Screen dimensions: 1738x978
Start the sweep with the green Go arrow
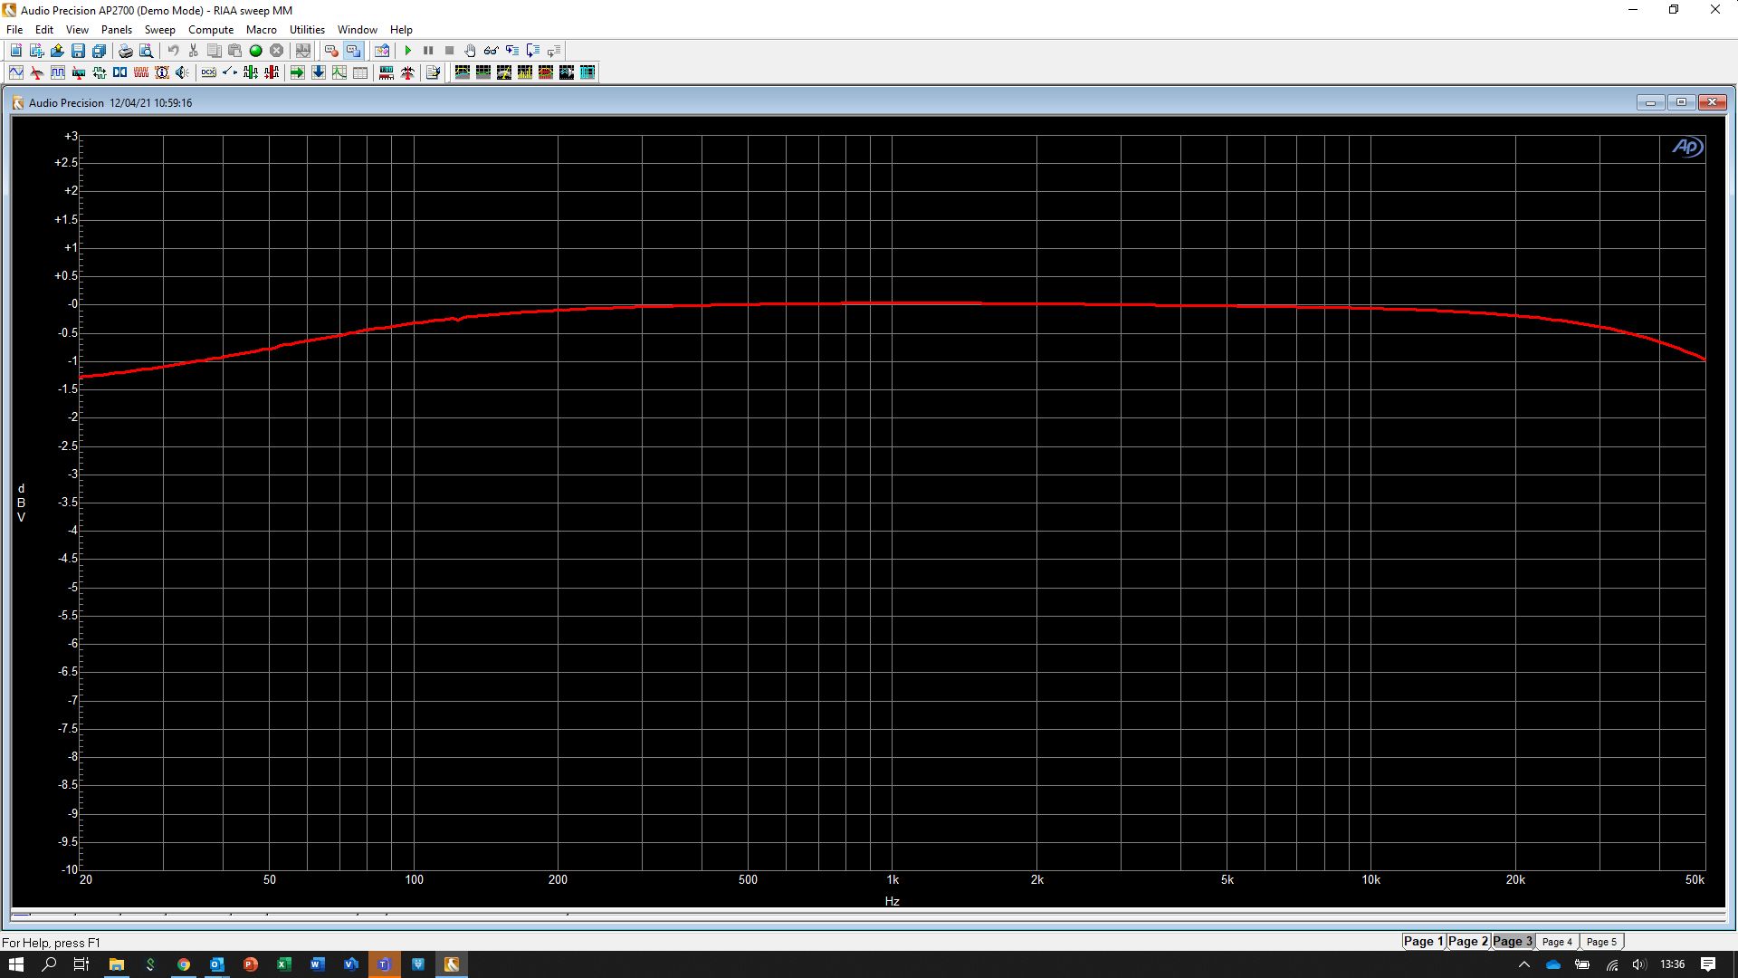pos(408,51)
